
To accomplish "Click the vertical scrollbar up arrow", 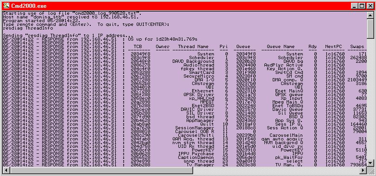I will click(370, 15).
